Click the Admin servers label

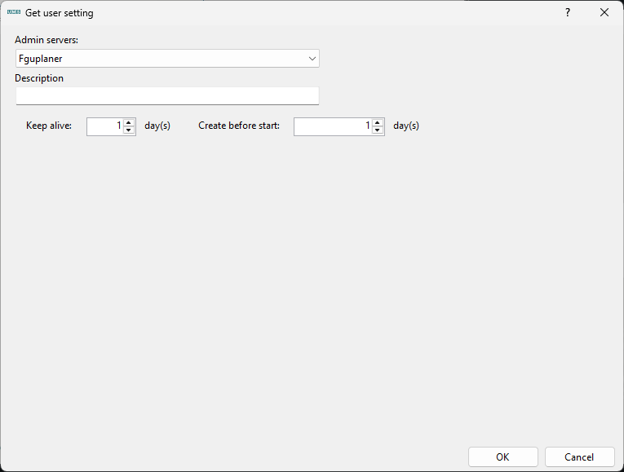(x=46, y=40)
